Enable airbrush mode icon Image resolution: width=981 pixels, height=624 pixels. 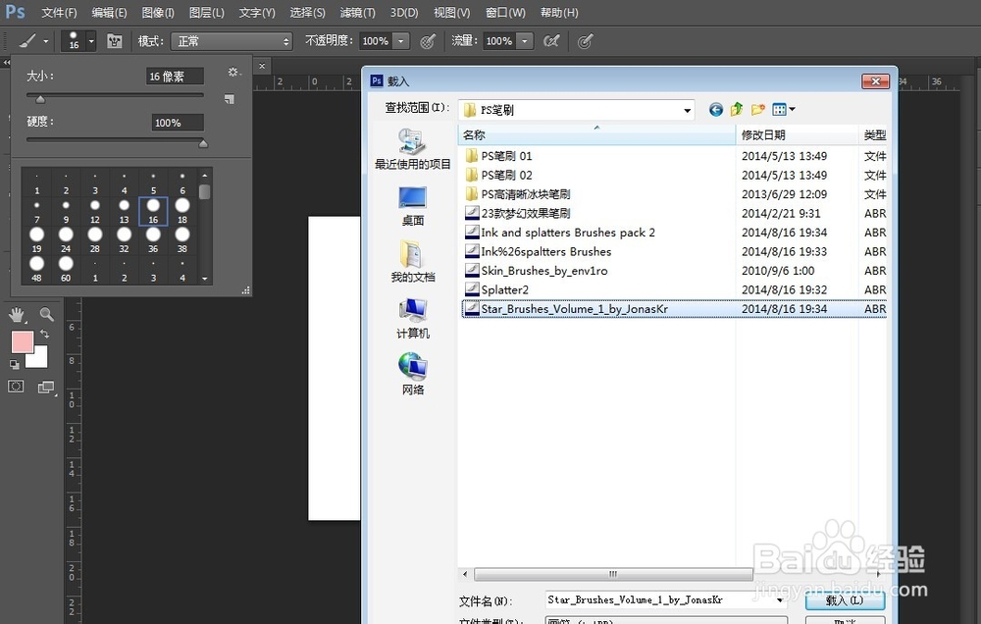(551, 41)
